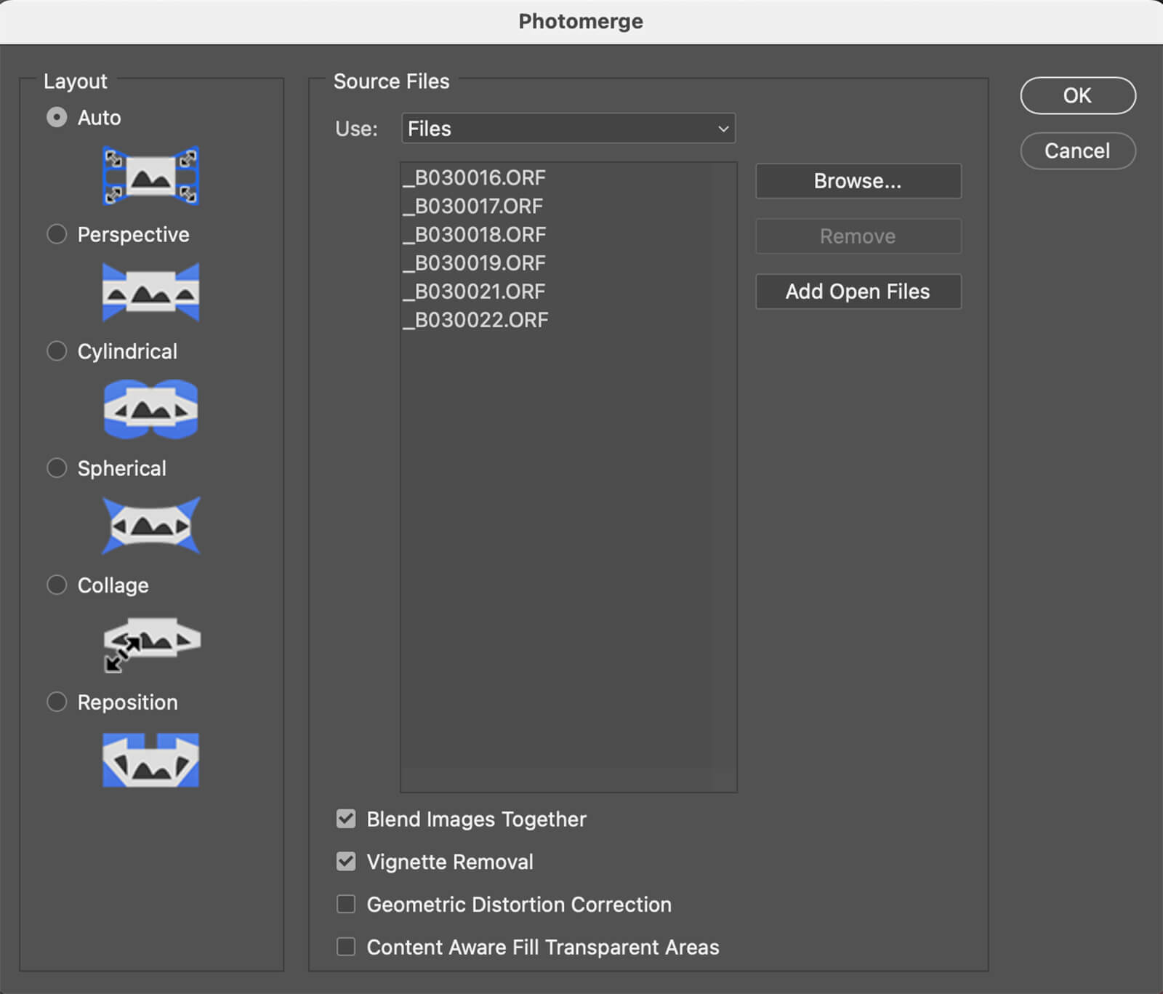Click the Auto layout preview icon
The width and height of the screenshot is (1163, 994).
[150, 176]
